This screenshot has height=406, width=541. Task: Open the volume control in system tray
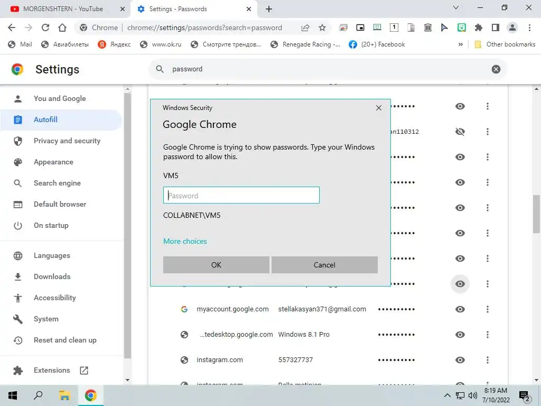tap(473, 395)
